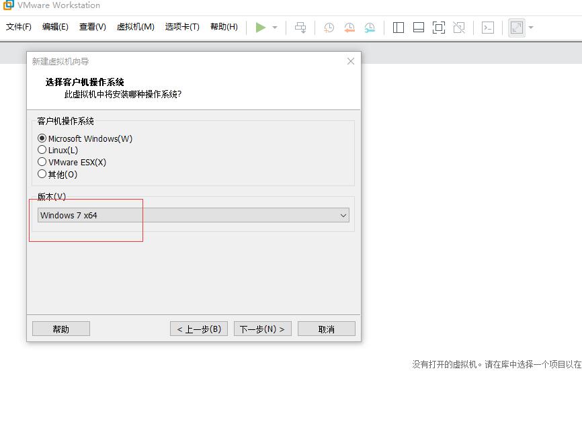The width and height of the screenshot is (582, 424).
Task: Select the Linux(L) radio button
Action: (x=42, y=150)
